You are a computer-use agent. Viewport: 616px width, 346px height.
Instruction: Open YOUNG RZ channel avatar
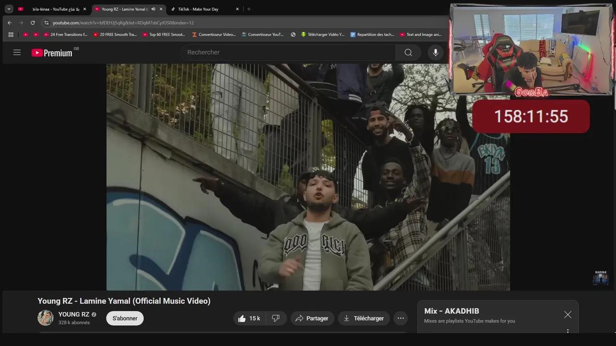[45, 318]
